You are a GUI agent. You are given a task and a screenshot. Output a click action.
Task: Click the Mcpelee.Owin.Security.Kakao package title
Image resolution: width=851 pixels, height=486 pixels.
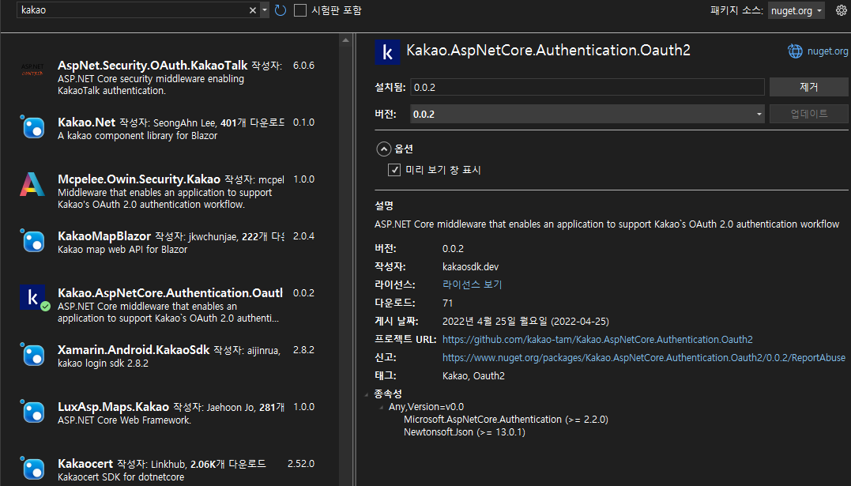point(139,179)
